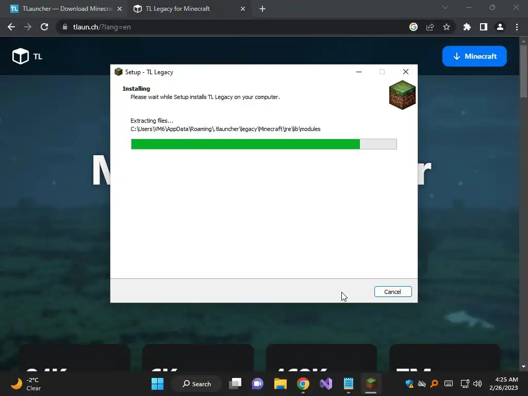Share this page icon

pos(430,27)
